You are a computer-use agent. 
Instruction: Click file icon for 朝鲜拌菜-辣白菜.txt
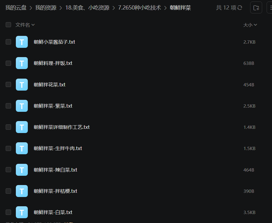click(22, 170)
